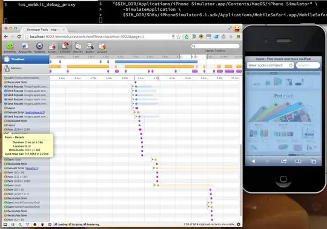Select the Paint (132 × 136) record
Image resolution: width=327 pixels, height=229 pixels.
25,176
